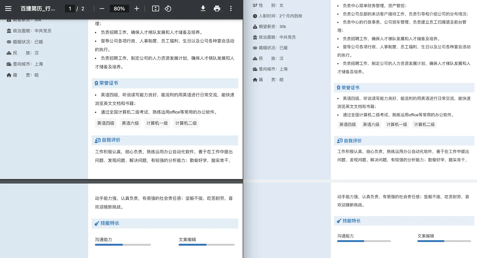Click the 英语六级 tag in right page
This screenshot has width=477, height=258.
point(371,125)
